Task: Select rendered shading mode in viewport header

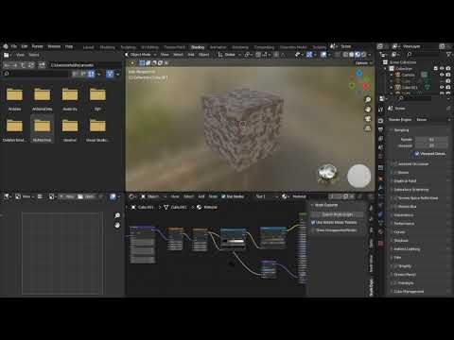Action: pyautogui.click(x=363, y=55)
